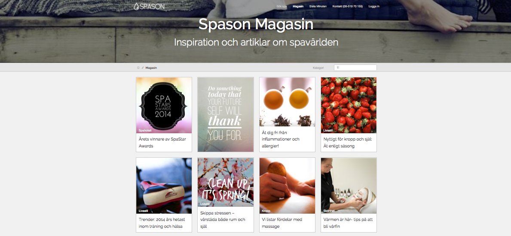This screenshot has width=511, height=236.
Task: Open the bicycle saddle article image
Action: click(164, 186)
